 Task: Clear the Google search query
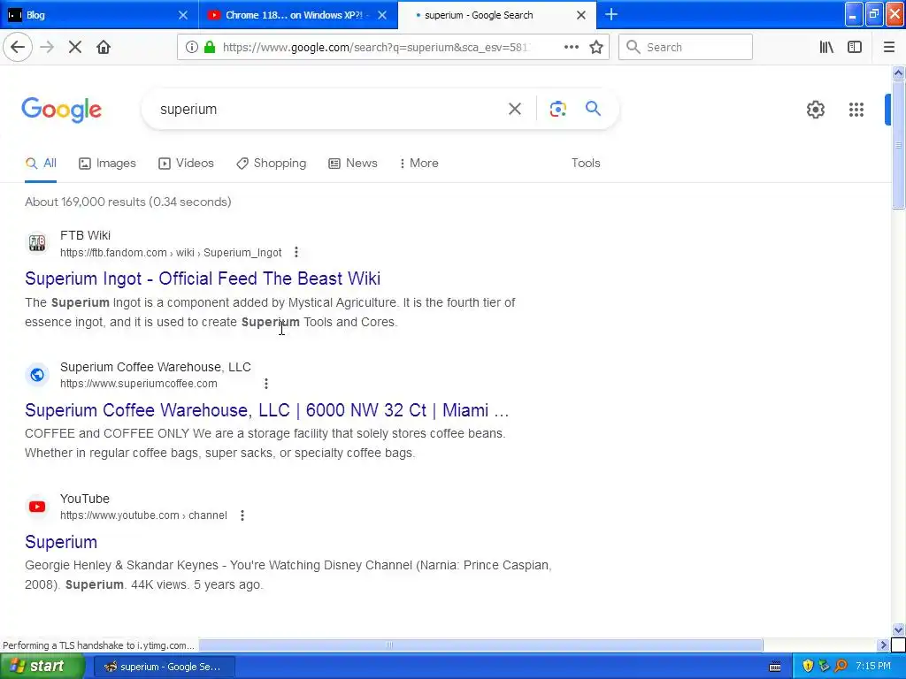(x=514, y=109)
